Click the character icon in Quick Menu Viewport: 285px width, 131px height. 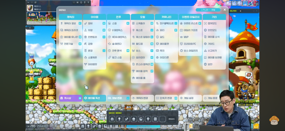tap(119, 119)
